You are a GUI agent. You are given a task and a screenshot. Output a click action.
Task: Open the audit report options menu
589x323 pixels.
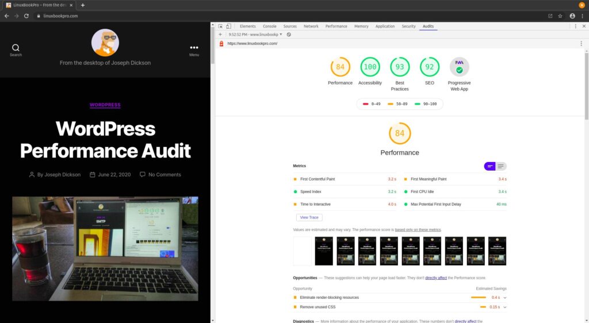[x=581, y=44]
